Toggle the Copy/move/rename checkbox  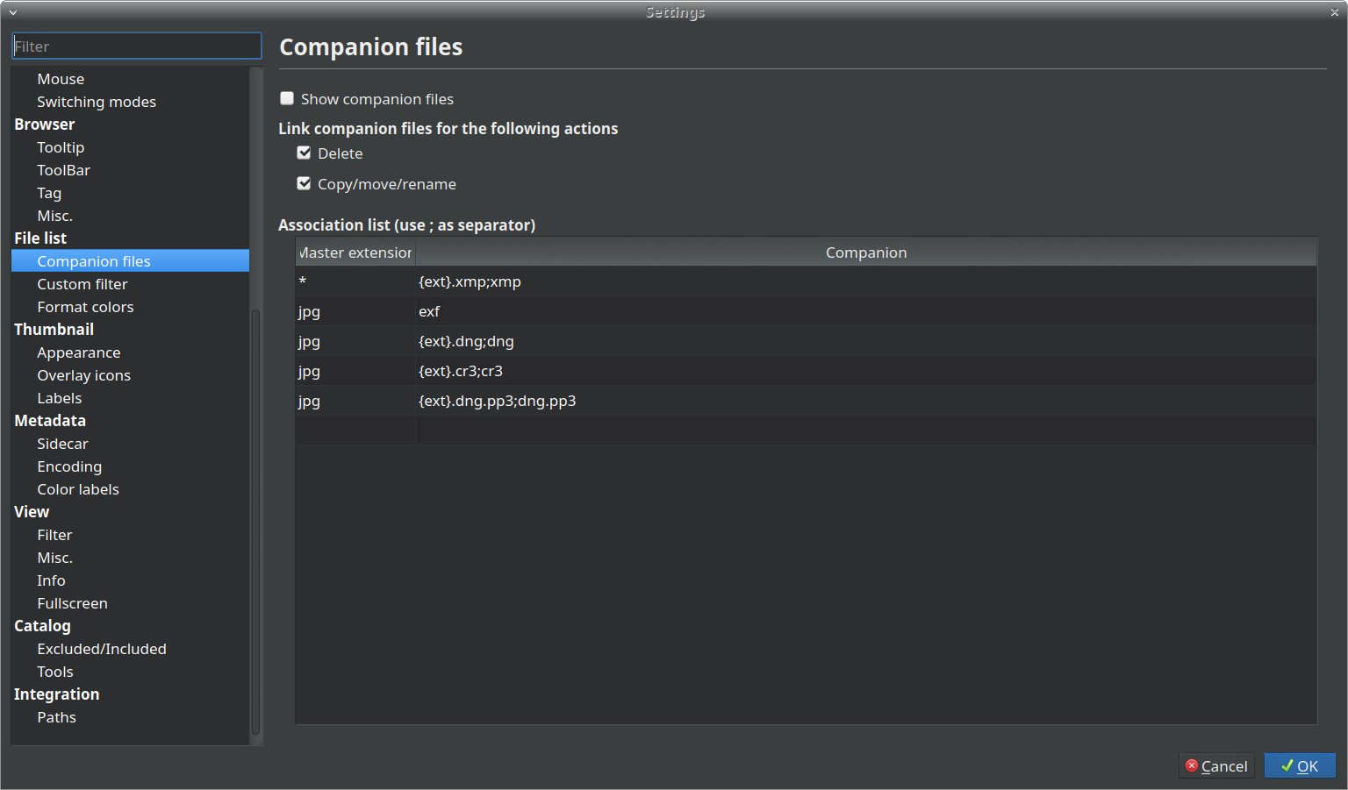coord(305,184)
